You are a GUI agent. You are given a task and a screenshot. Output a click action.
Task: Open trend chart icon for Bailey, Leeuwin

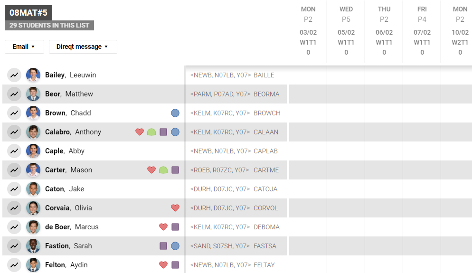(x=14, y=75)
